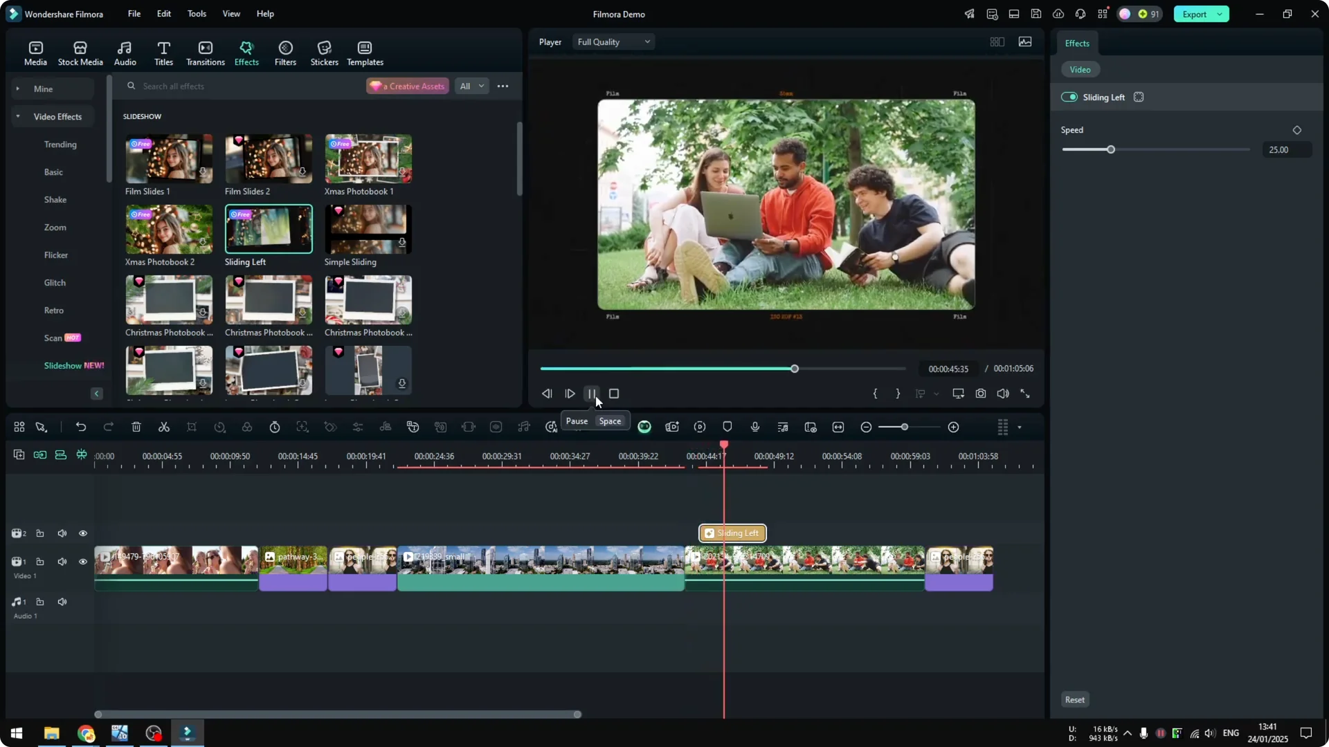This screenshot has width=1329, height=747.
Task: Toggle Video 1 track visibility eye
Action: 83,562
